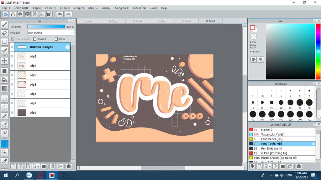Viewport: 321px width, 180px height.
Task: Click the export share icon in toolbar
Action: click(x=13, y=14)
